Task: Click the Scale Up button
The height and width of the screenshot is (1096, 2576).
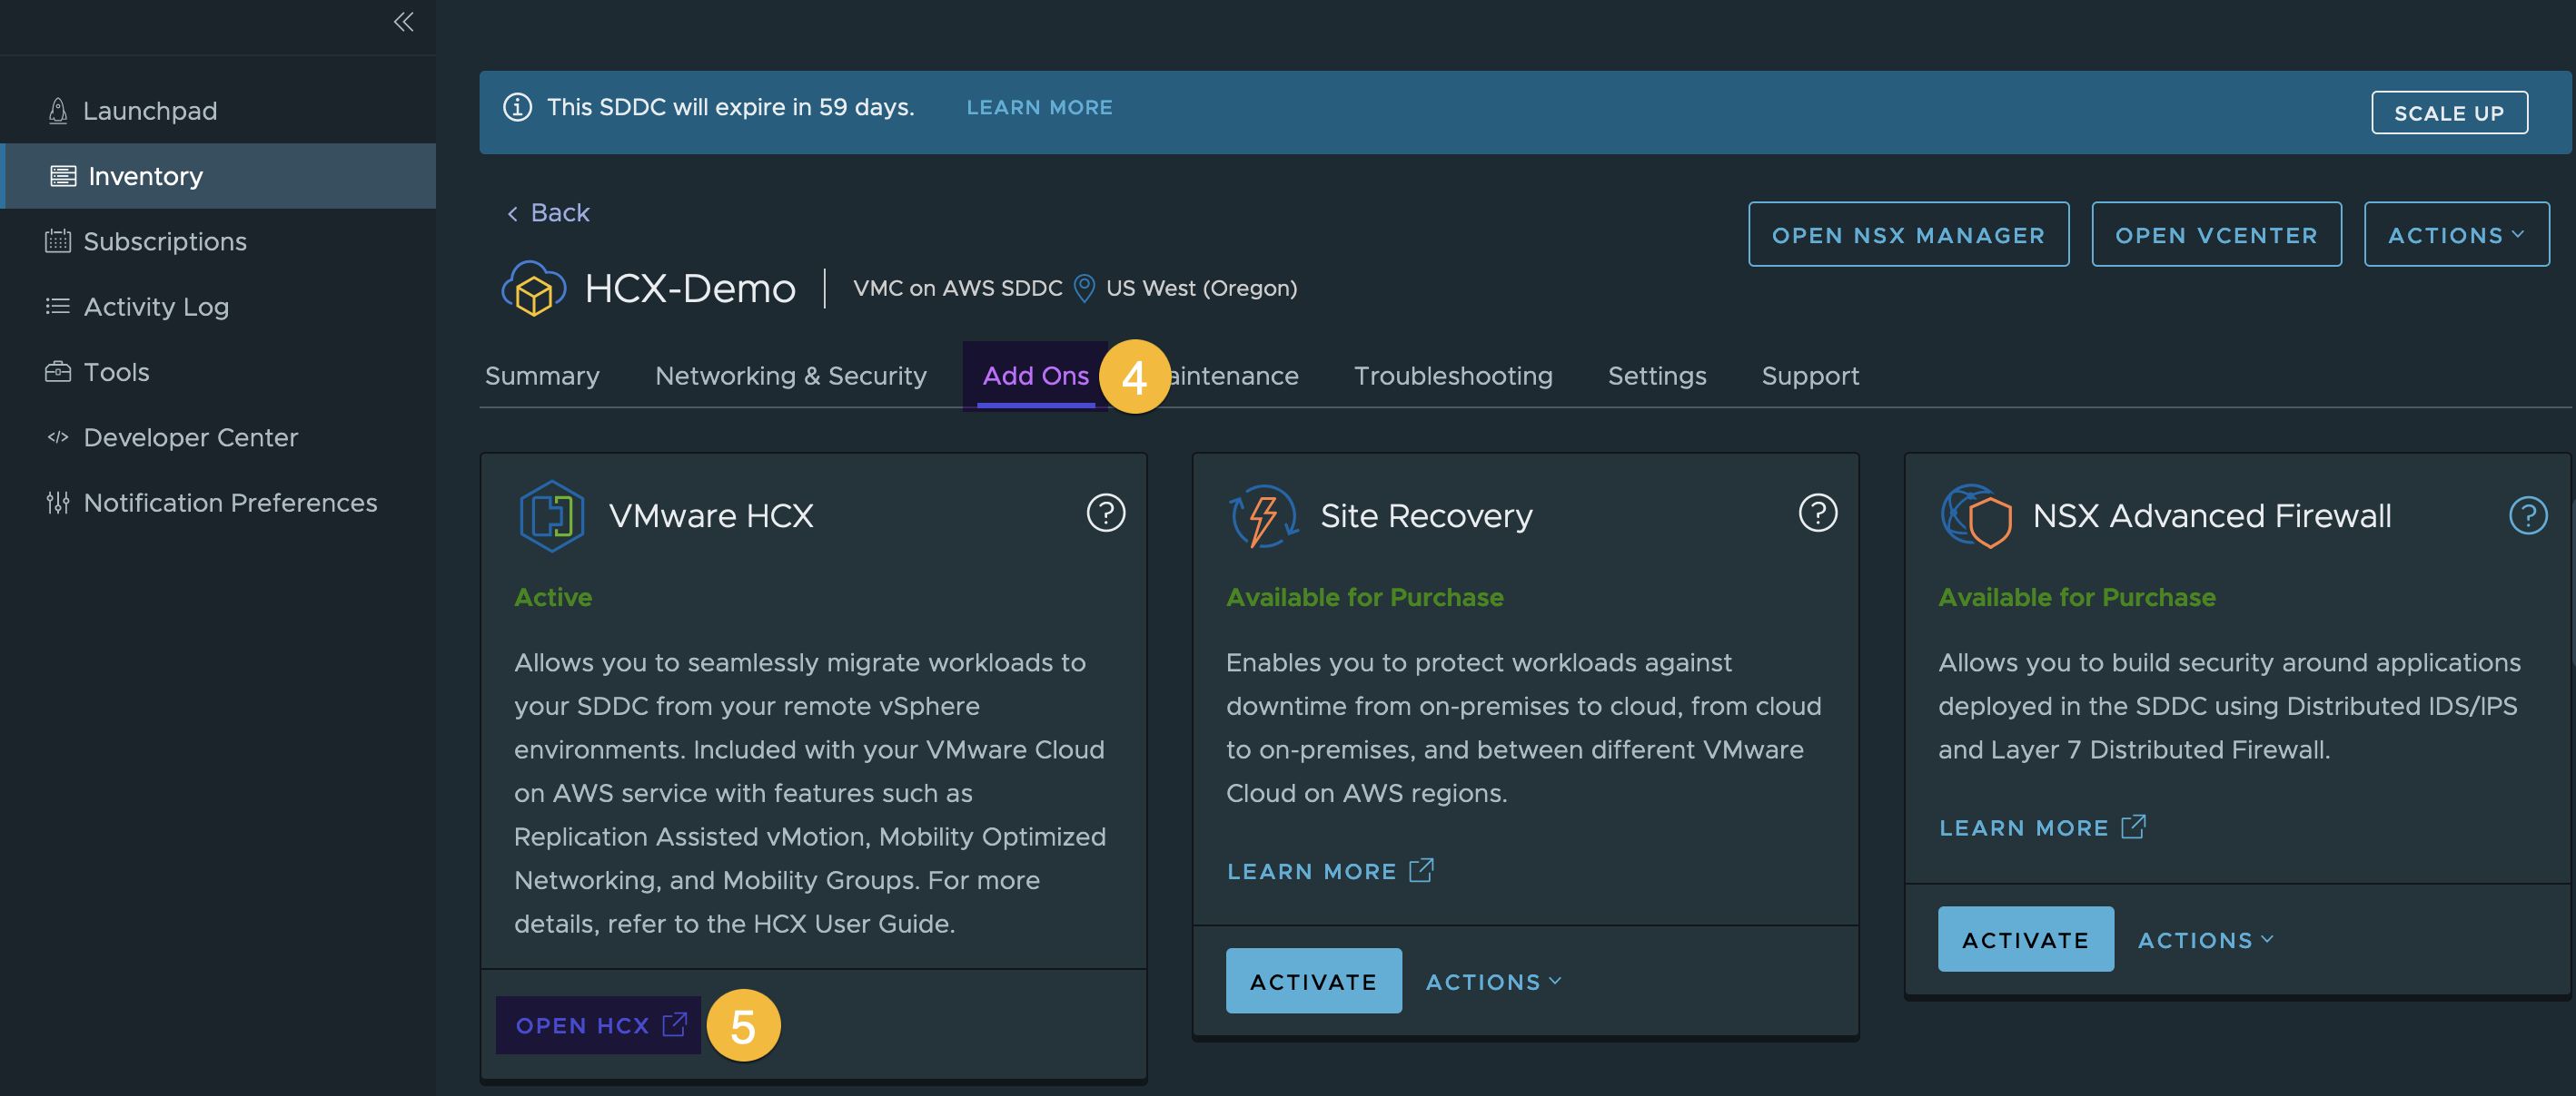Action: (2449, 113)
